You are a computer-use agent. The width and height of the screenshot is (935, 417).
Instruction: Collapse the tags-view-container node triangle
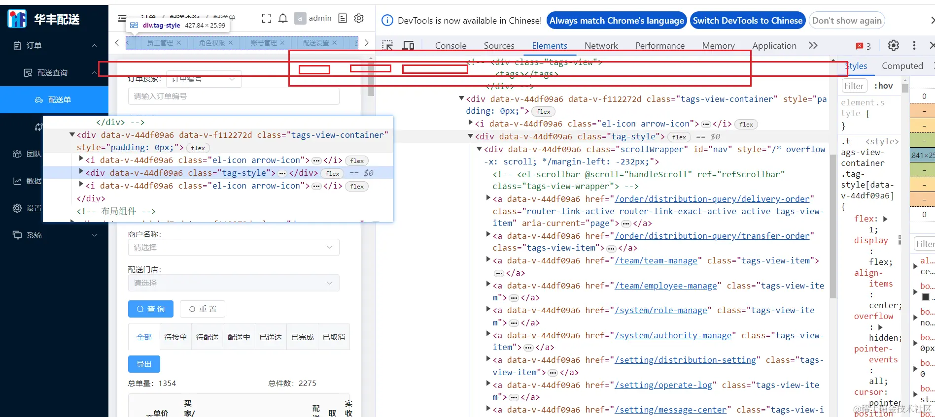coord(461,99)
